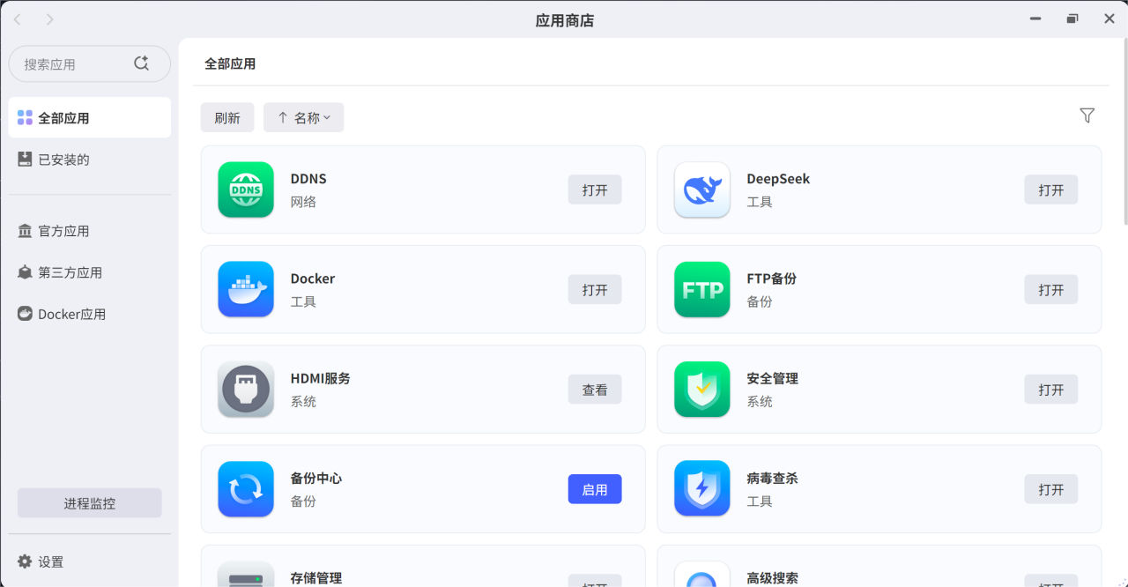Select 已安装的 in the sidebar
The image size is (1128, 587).
point(63,160)
